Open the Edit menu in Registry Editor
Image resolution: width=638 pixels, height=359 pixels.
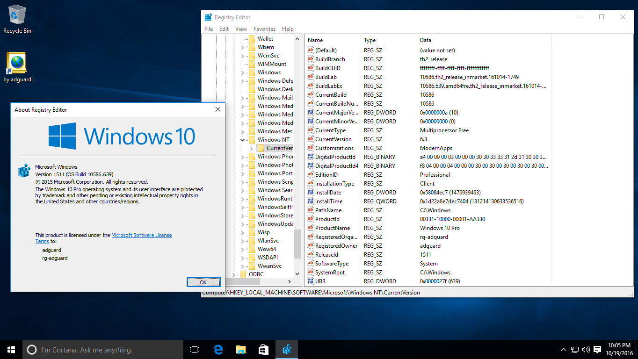[x=224, y=29]
